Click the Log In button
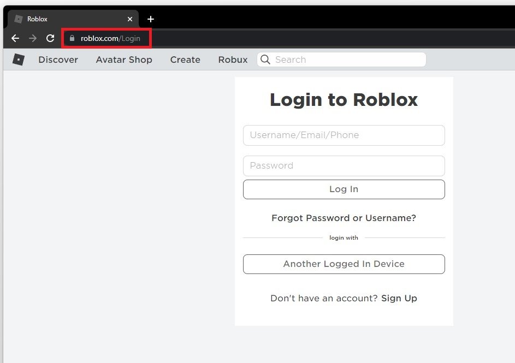The width and height of the screenshot is (515, 363). tap(344, 189)
